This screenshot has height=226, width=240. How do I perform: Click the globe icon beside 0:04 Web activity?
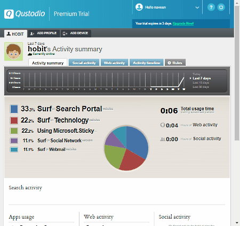(163, 125)
